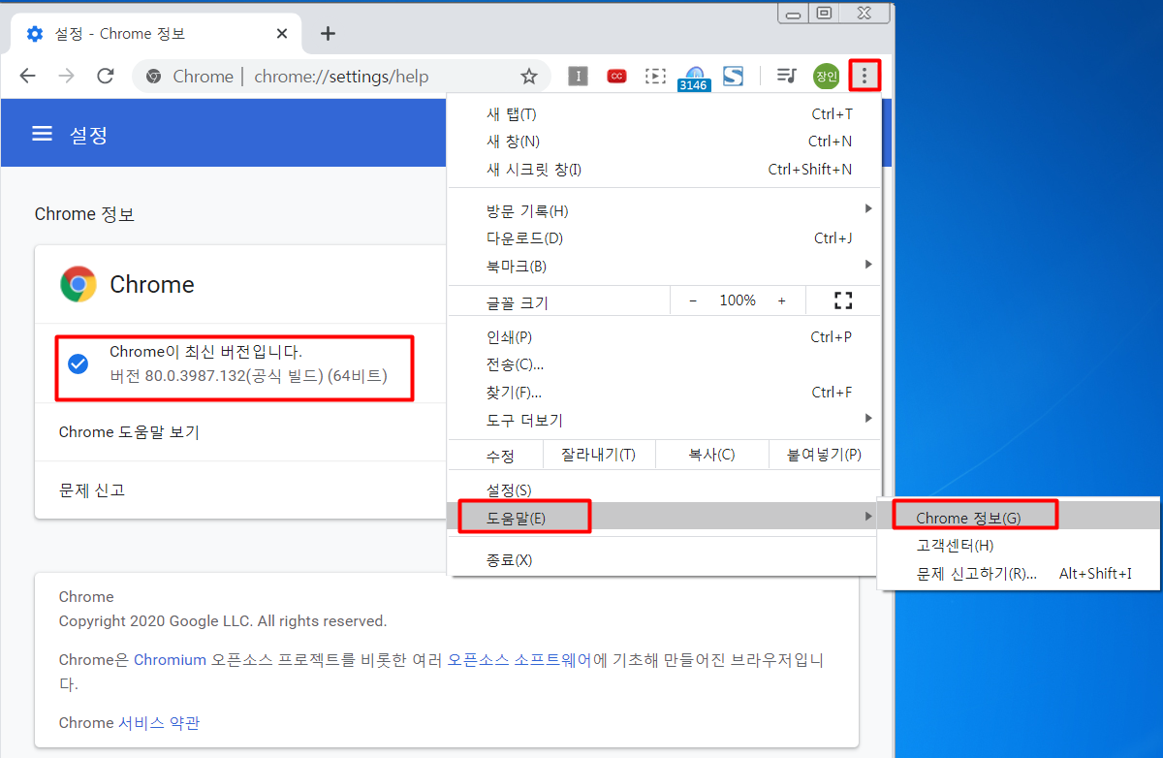Click the address bar URL field
Image resolution: width=1163 pixels, height=758 pixels.
(341, 77)
